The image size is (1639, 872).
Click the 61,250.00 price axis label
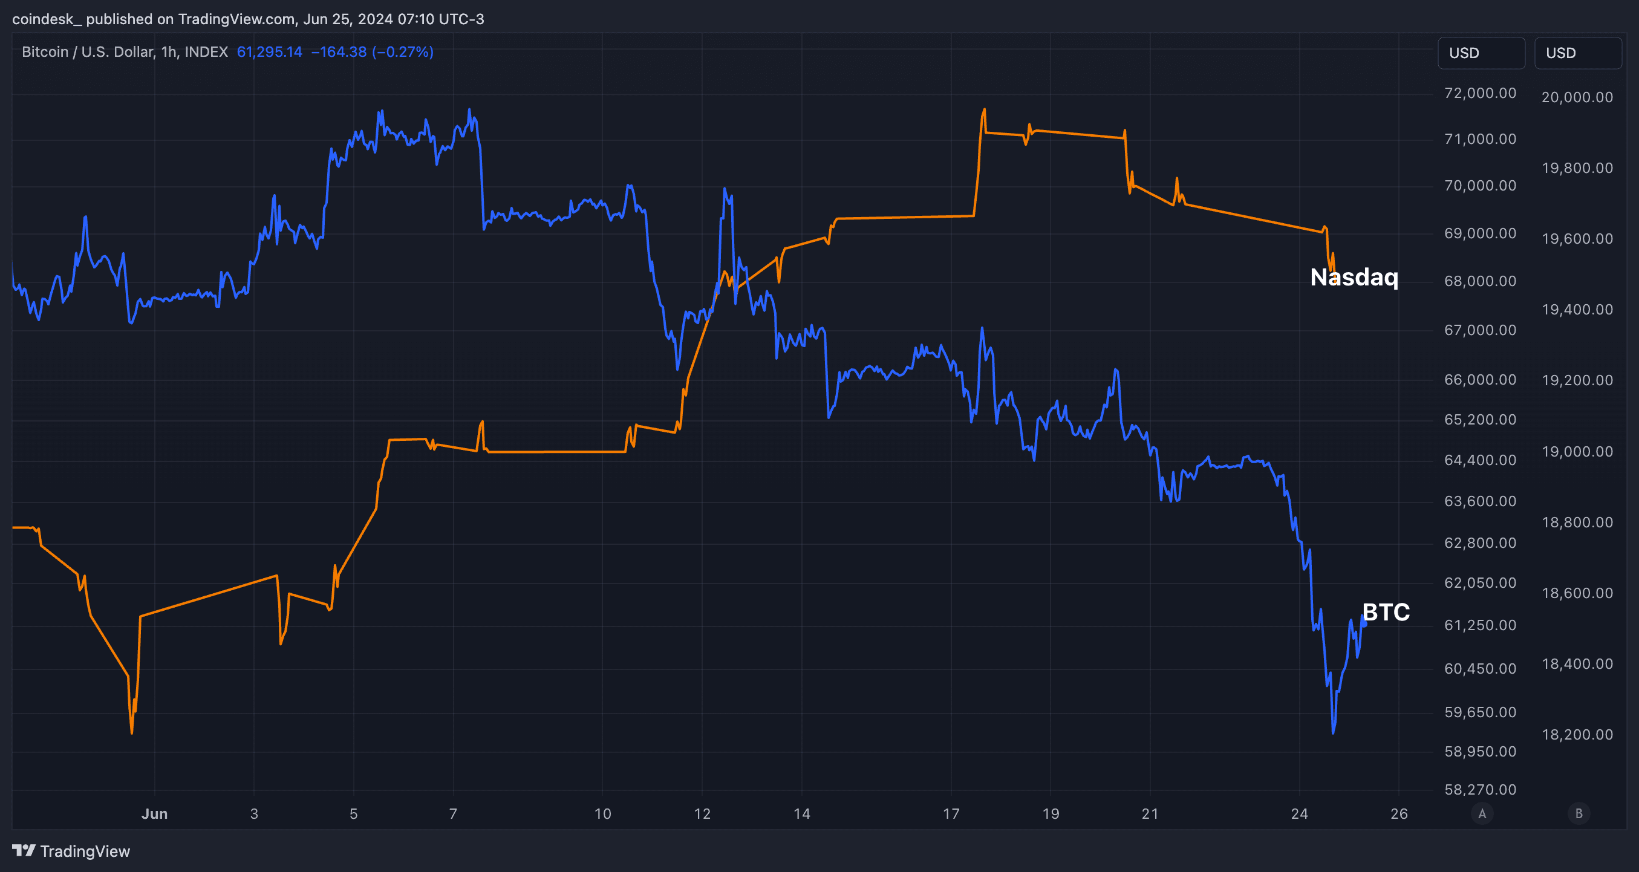pos(1480,625)
